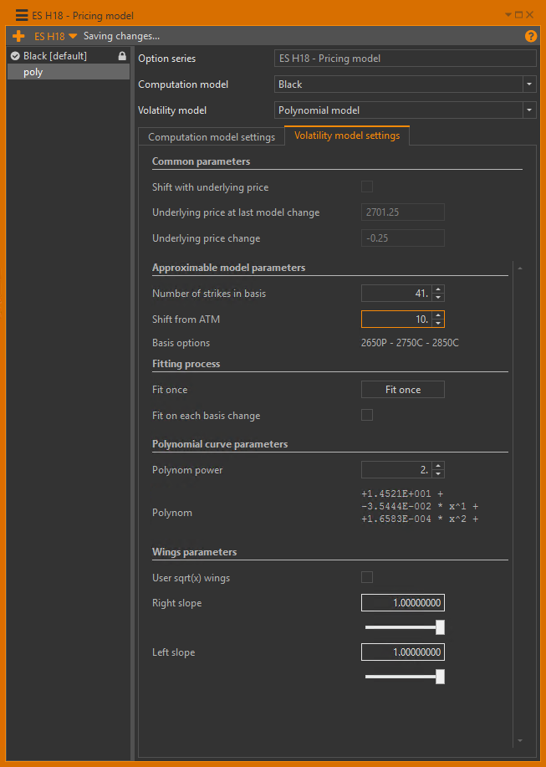Click the checkmark icon next to Black
546x767 pixels.
tap(15, 56)
